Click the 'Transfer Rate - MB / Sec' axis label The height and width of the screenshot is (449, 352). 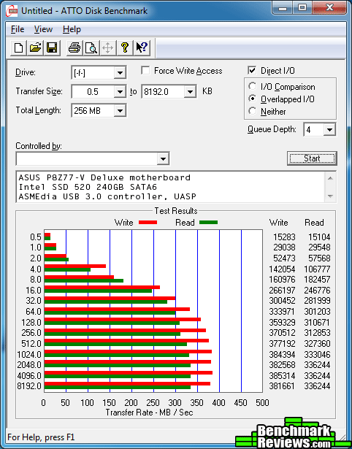149,412
